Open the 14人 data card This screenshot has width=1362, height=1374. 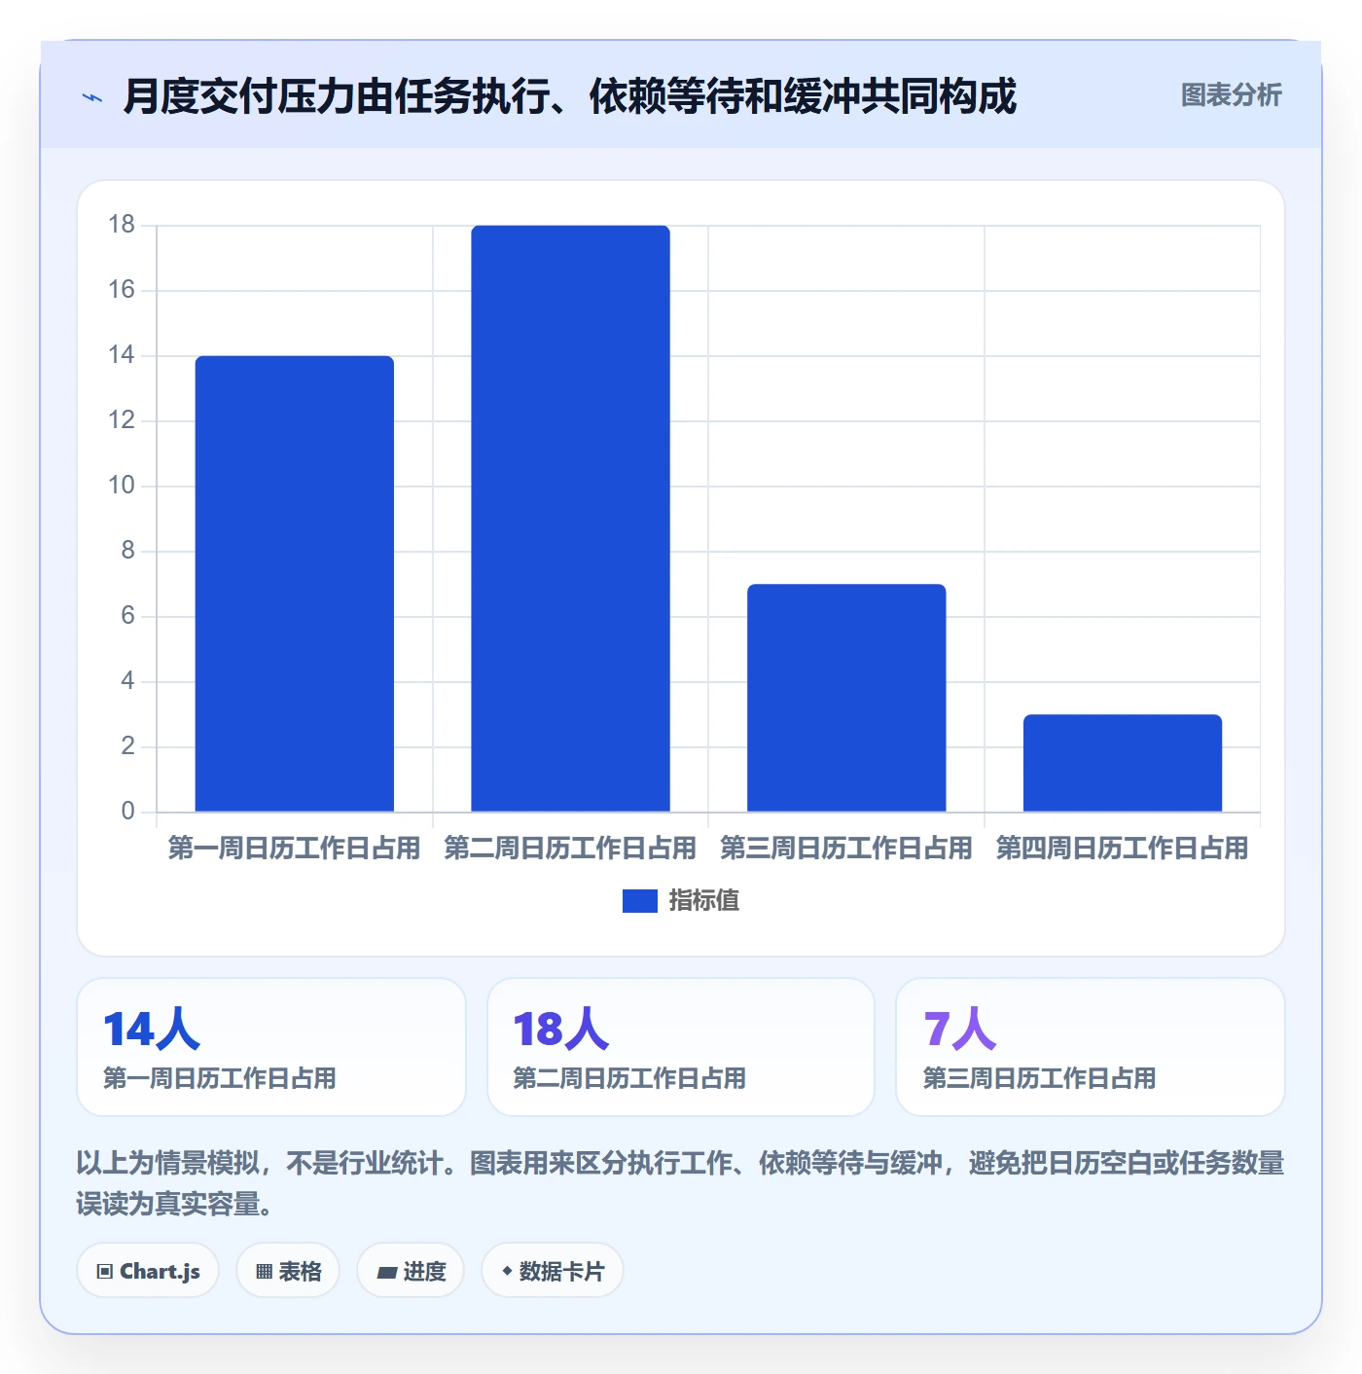tap(271, 1047)
